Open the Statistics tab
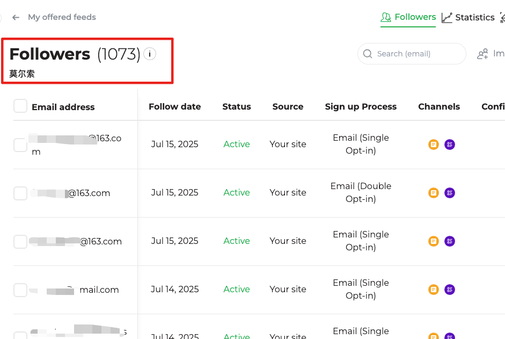The image size is (505, 339). 469,18
